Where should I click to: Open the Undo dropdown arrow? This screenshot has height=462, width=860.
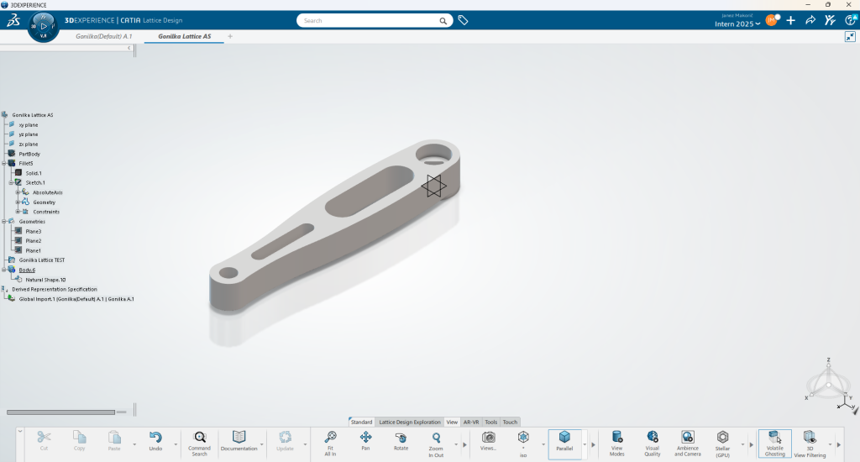coord(176,444)
